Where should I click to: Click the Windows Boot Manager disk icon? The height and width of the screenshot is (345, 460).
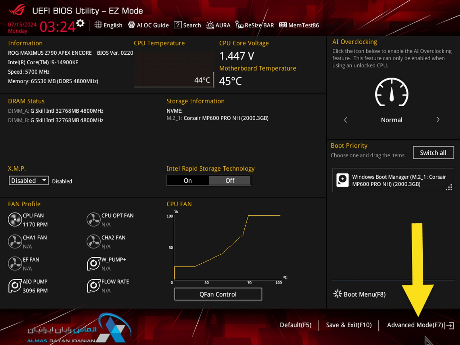pyautogui.click(x=342, y=180)
